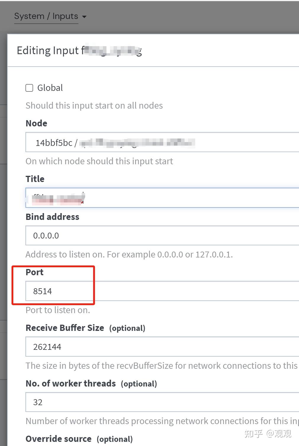Viewport: 299px width, 446px height.
Task: Click the Title field label
Action: pyautogui.click(x=35, y=179)
